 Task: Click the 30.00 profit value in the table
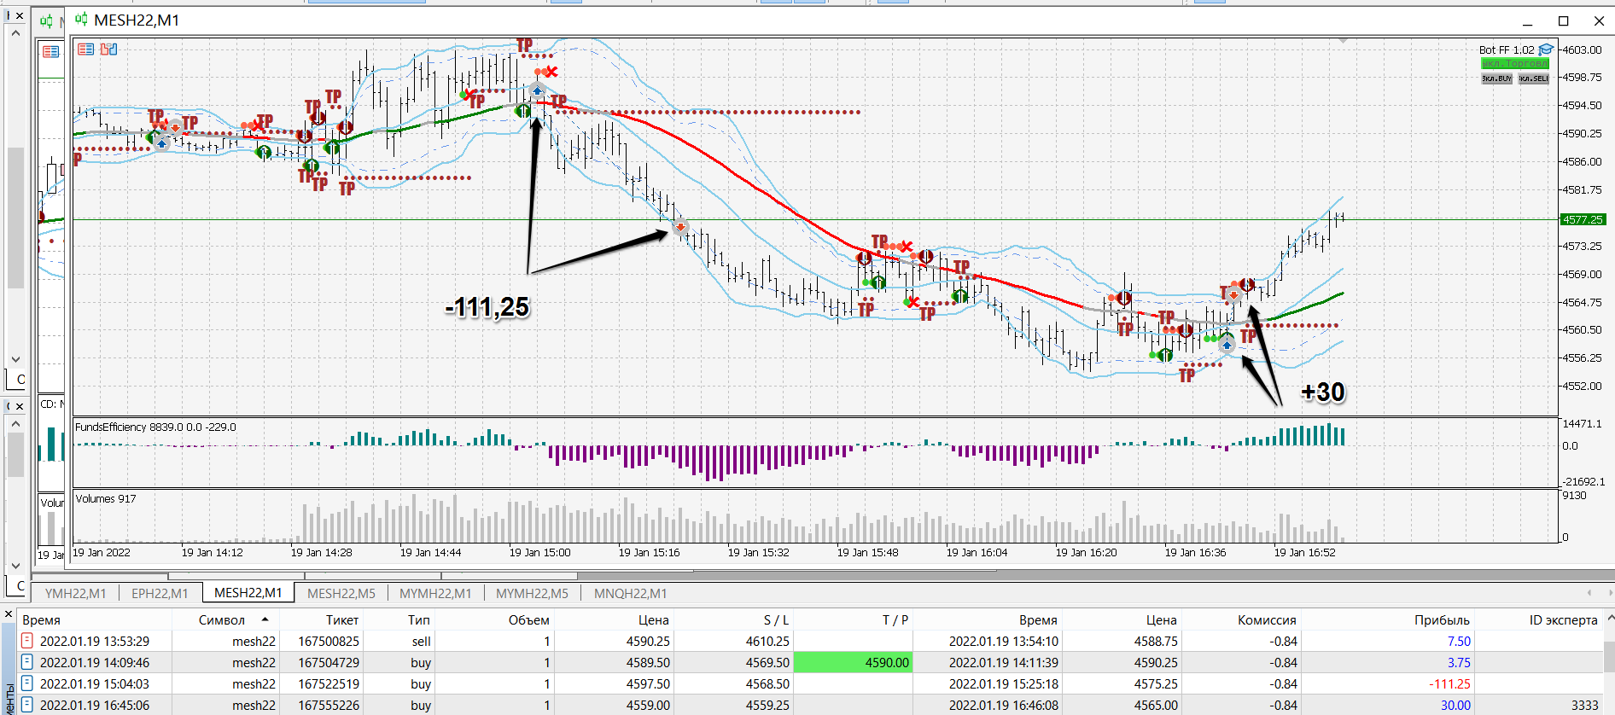click(1455, 705)
